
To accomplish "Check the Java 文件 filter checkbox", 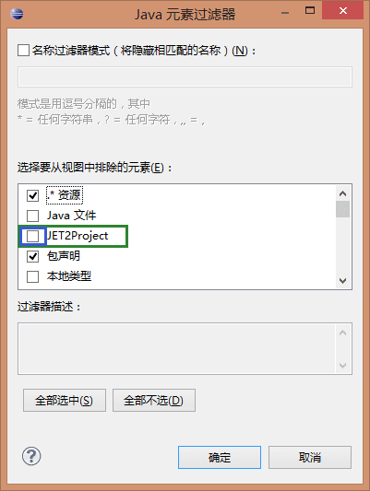I will [33, 216].
